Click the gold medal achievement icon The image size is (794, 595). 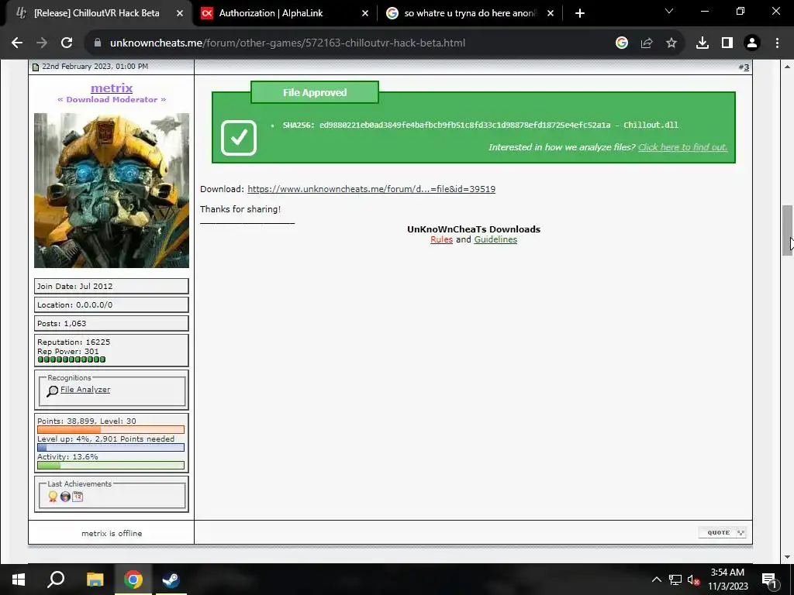[x=53, y=497]
